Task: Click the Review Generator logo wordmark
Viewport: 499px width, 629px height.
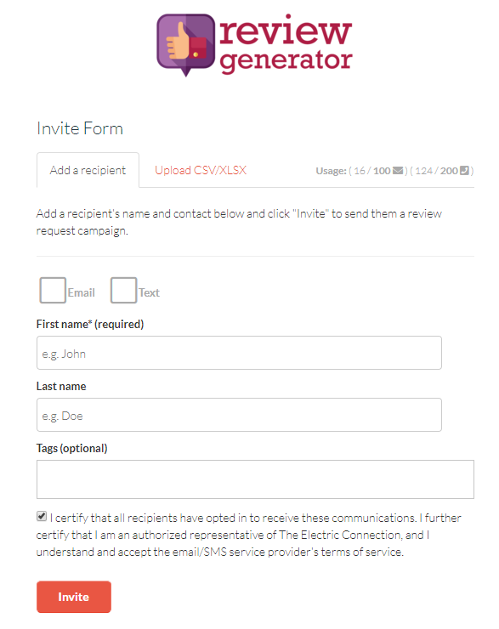Action: click(286, 44)
